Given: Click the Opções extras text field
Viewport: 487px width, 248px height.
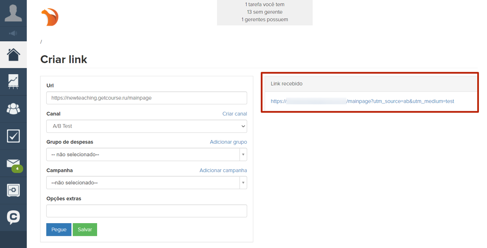Looking at the screenshot, I should (x=147, y=211).
